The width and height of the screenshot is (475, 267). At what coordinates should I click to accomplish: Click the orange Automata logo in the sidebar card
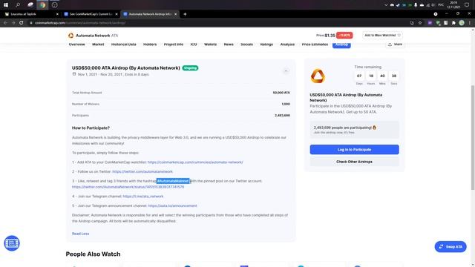tap(318, 76)
